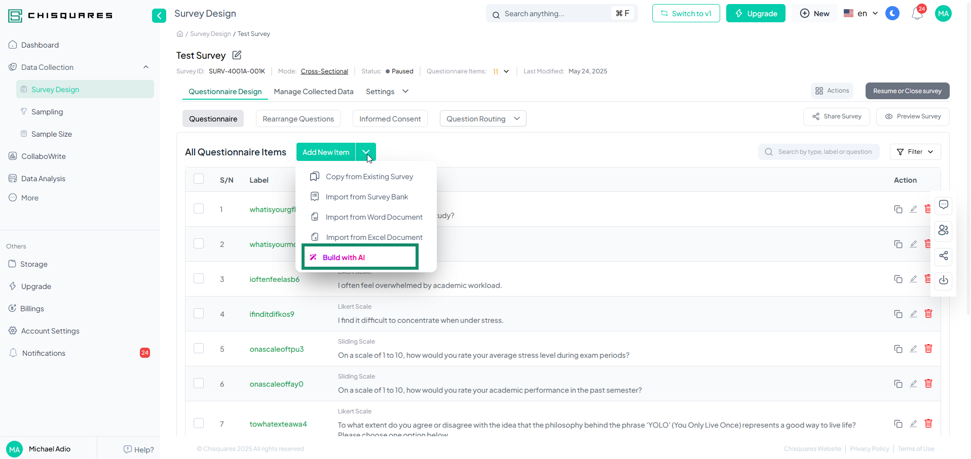Click the Preview Survey button

pos(912,116)
